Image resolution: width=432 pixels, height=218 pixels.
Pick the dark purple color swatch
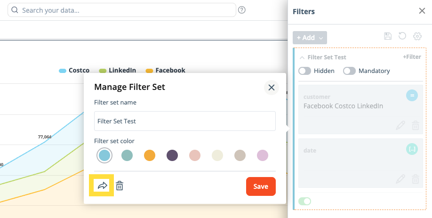click(x=172, y=155)
